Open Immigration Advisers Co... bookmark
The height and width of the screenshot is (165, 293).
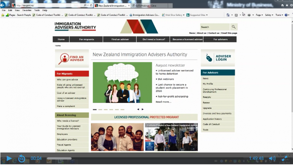pyautogui.click(x=144, y=15)
